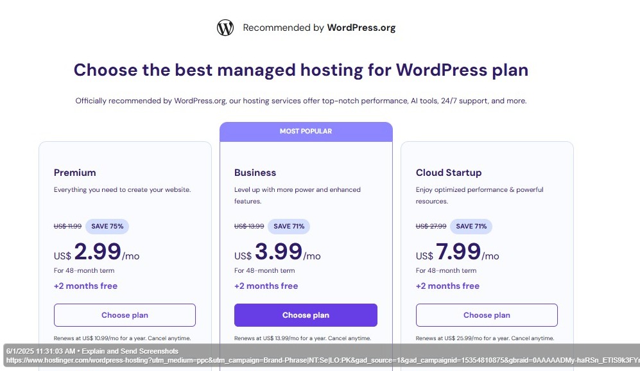
Task: Click 'Renews at US$ 10.99/mo' note
Action: [x=123, y=338]
